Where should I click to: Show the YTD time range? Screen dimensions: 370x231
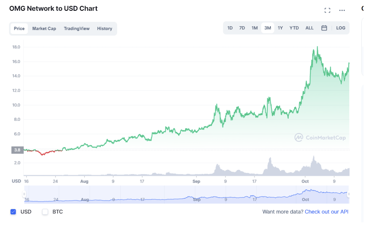294,28
